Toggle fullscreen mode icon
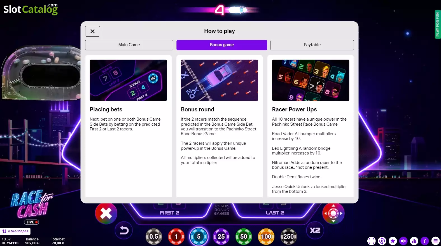 click(371, 241)
